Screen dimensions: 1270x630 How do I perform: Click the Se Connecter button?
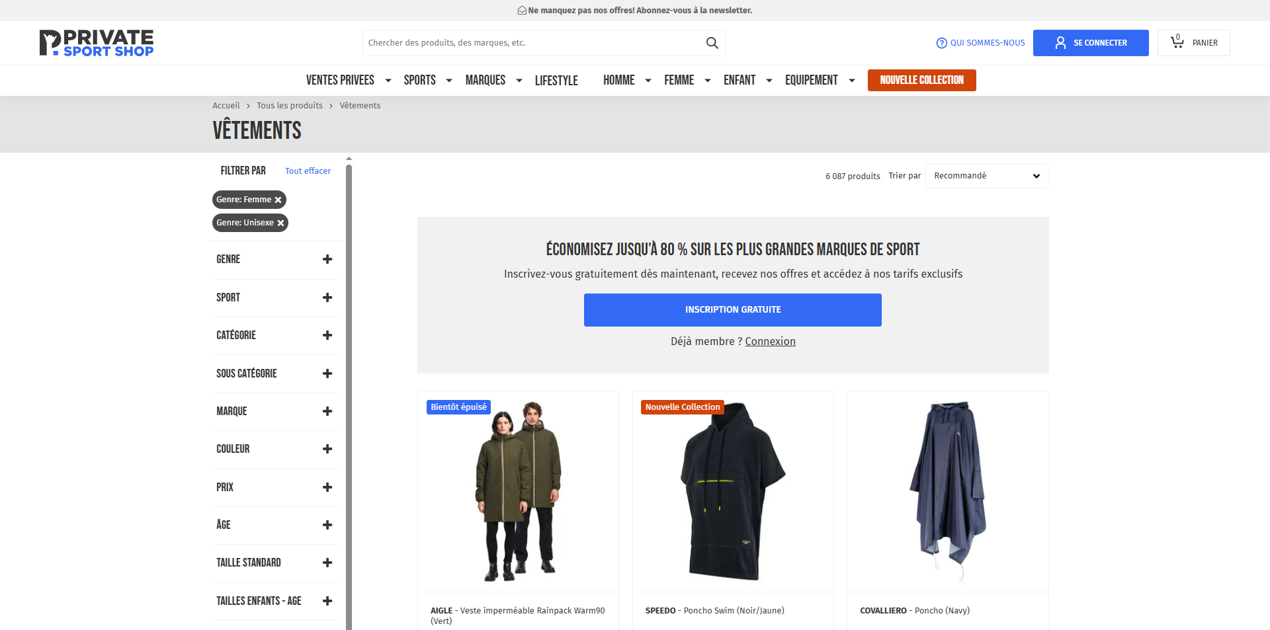point(1091,43)
